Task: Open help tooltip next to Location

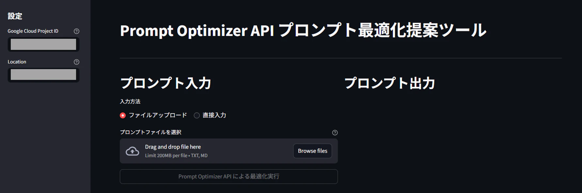Action: [x=76, y=62]
